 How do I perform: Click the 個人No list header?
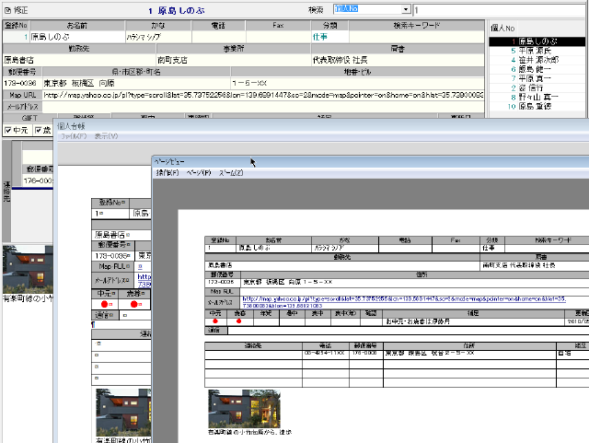502,29
